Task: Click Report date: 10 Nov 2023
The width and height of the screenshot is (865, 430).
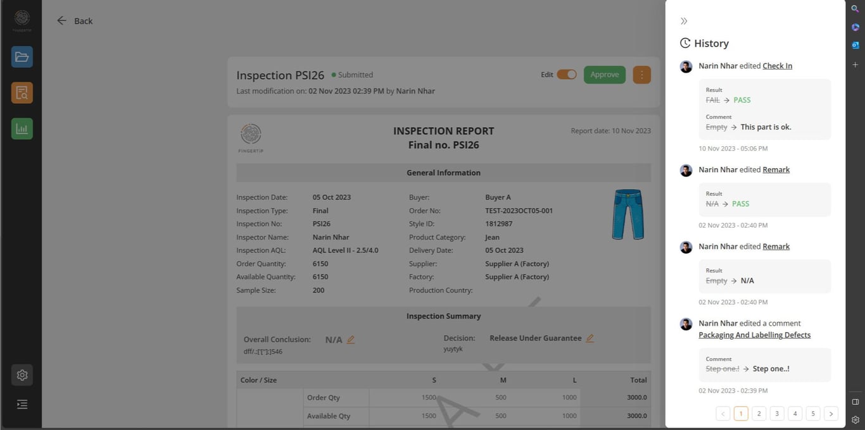Action: pos(610,131)
